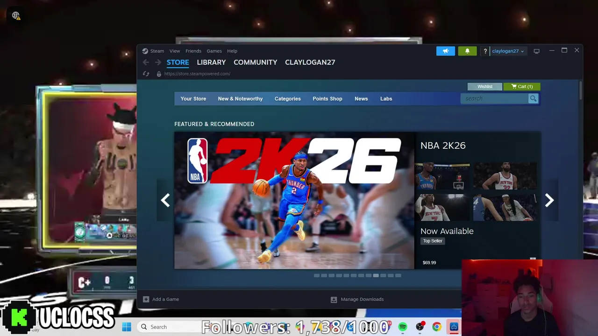Open Steam notifications bell
Viewport: 598px width, 336px height.
467,51
